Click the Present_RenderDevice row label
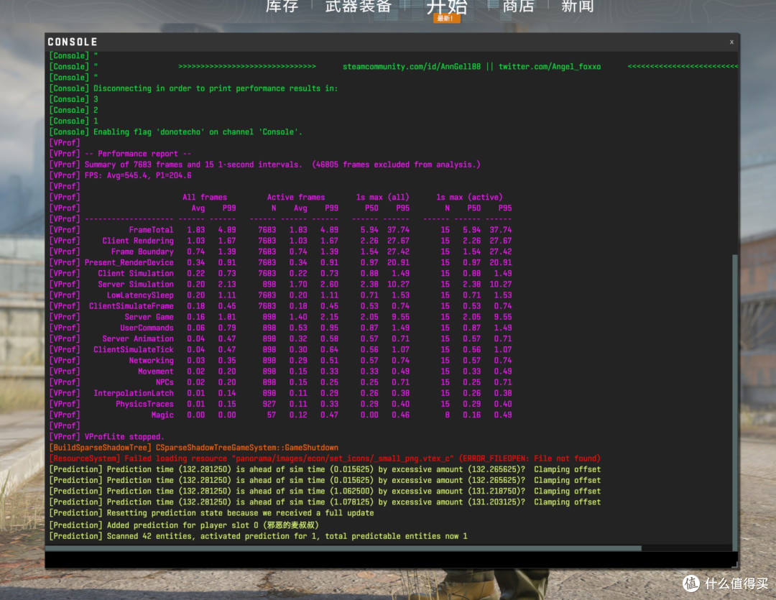Viewport: 776px width, 600px height. 129,263
